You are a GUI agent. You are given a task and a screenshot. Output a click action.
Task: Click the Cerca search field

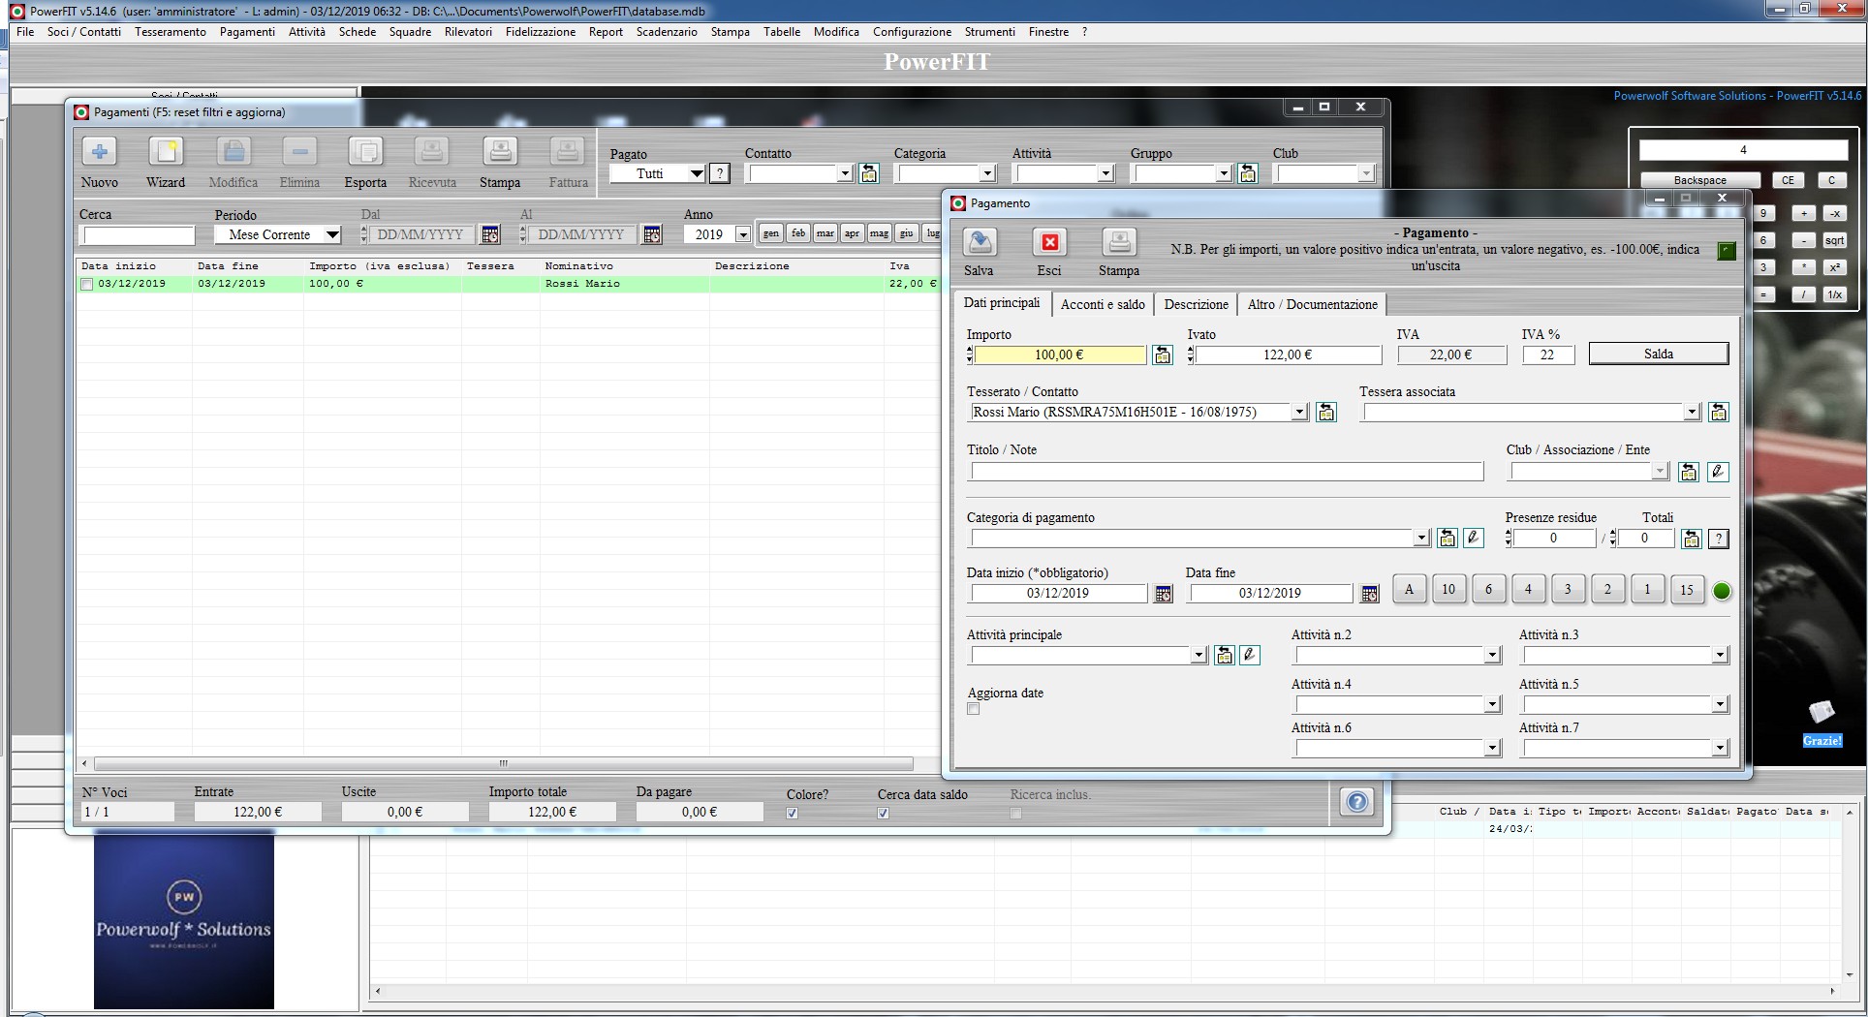139,235
